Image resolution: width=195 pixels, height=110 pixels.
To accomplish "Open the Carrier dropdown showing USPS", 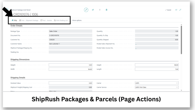I will click(x=157, y=83).
